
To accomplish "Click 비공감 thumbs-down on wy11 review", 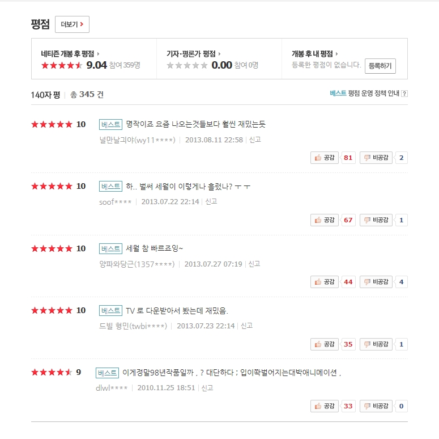I will pyautogui.click(x=376, y=158).
